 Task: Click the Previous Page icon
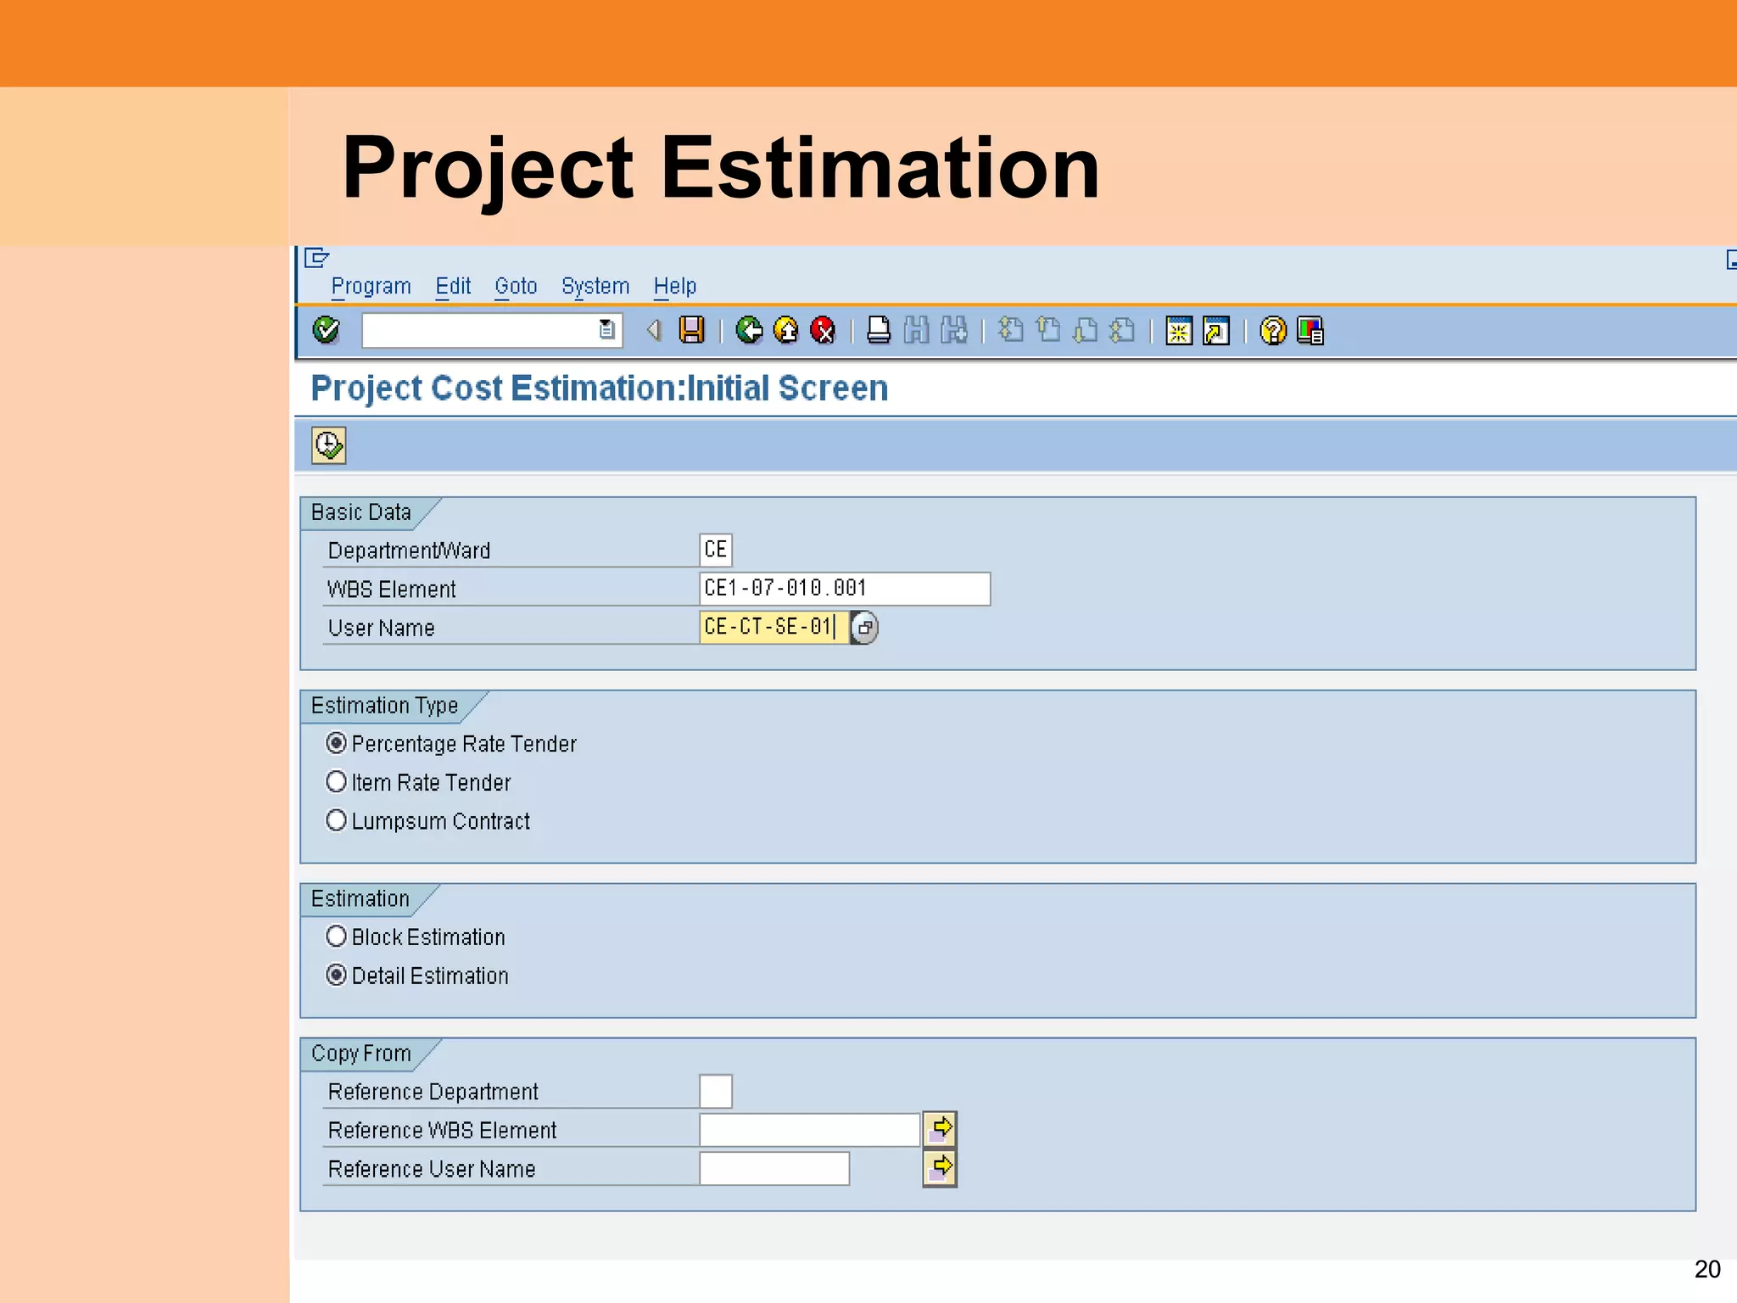1048,330
